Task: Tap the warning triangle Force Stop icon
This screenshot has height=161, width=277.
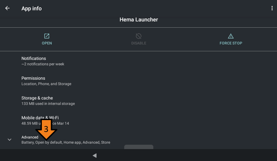Action: [231, 36]
